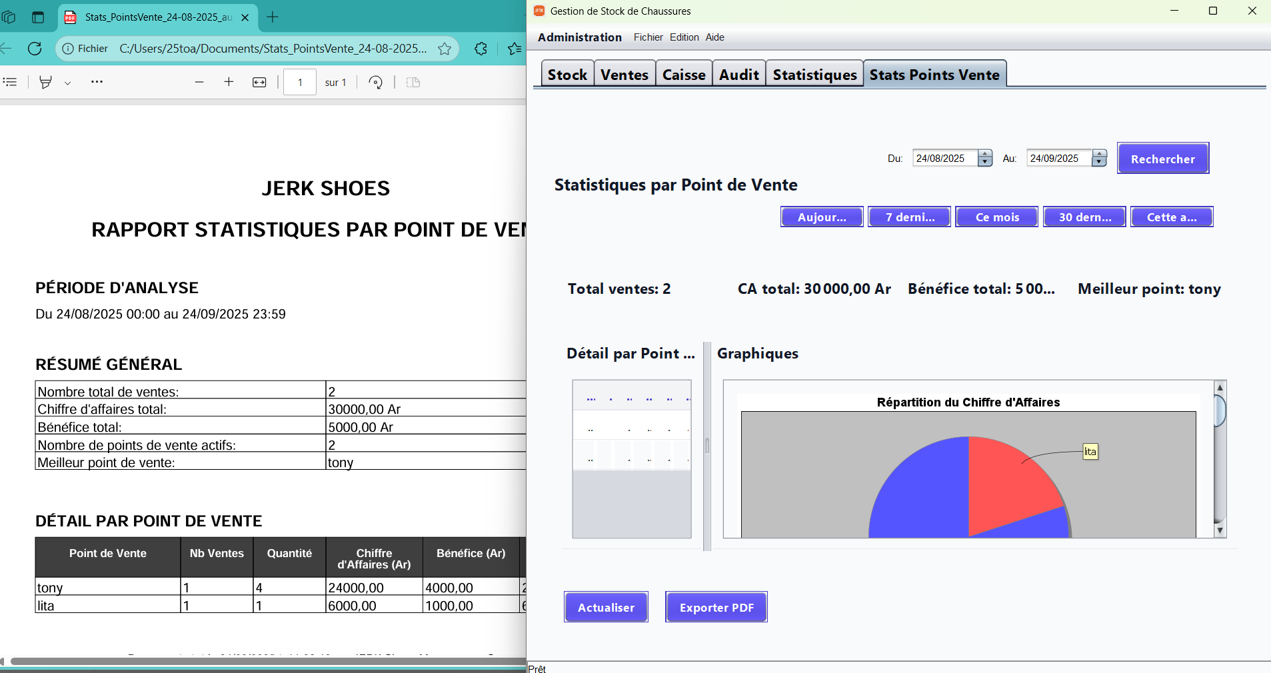This screenshot has height=673, width=1271.
Task: Decrement the 'Au' end date spinner
Action: coord(1099,162)
